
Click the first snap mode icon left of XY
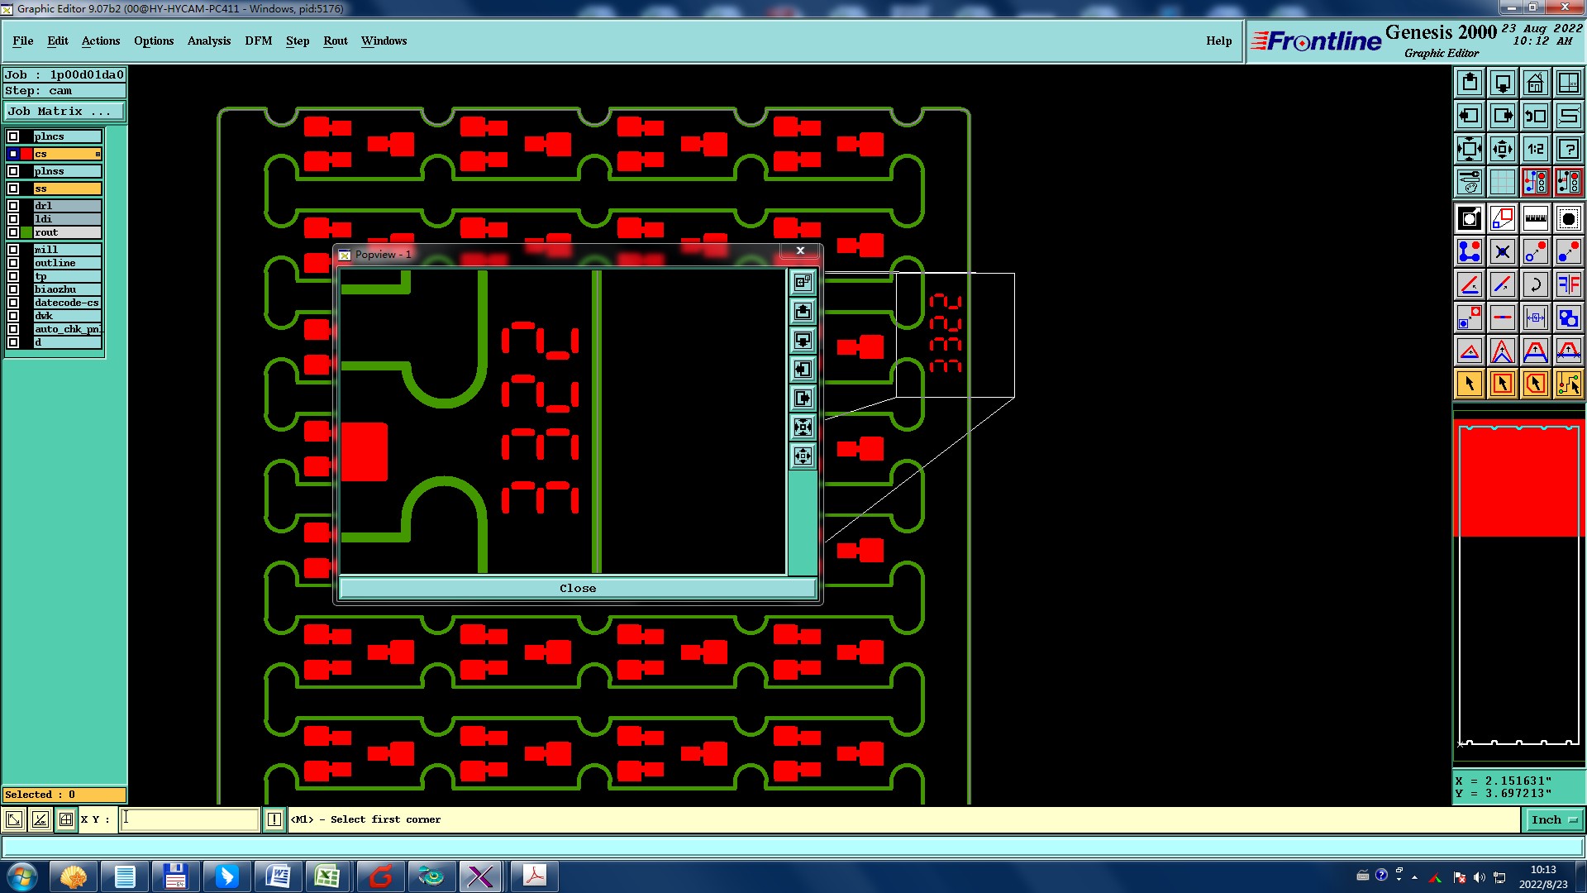point(14,819)
